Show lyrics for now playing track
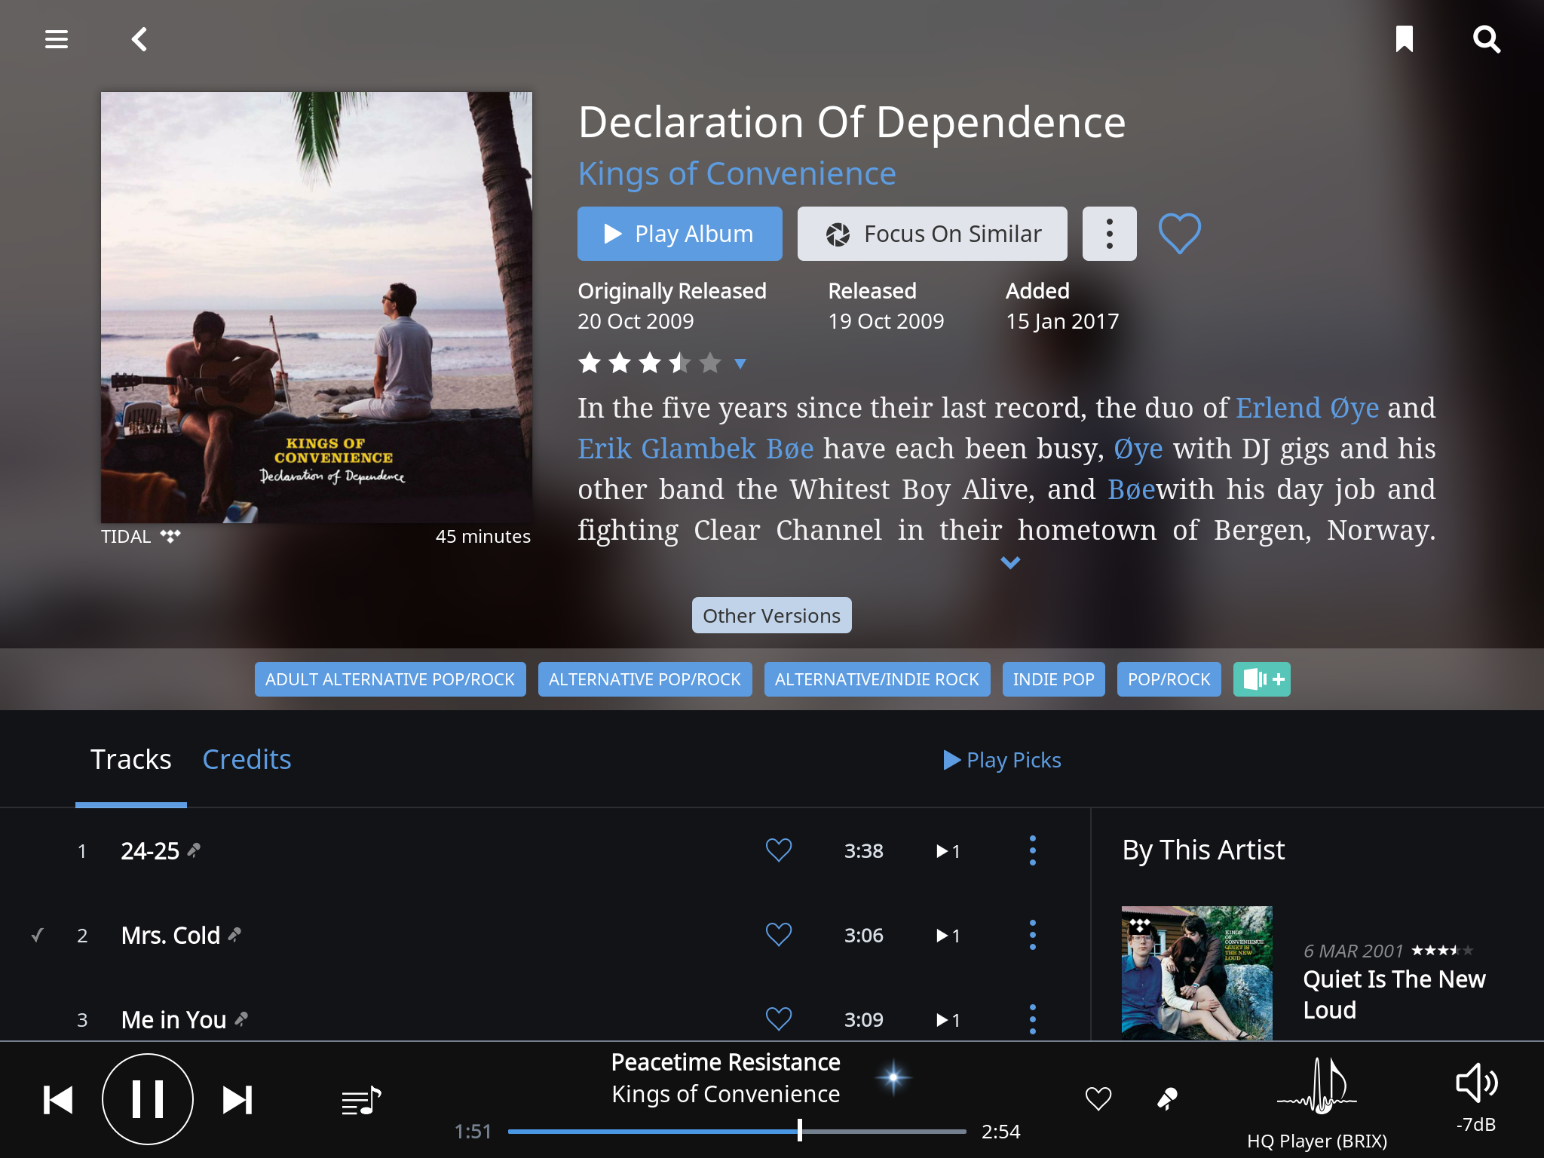The width and height of the screenshot is (1544, 1158). [1166, 1099]
